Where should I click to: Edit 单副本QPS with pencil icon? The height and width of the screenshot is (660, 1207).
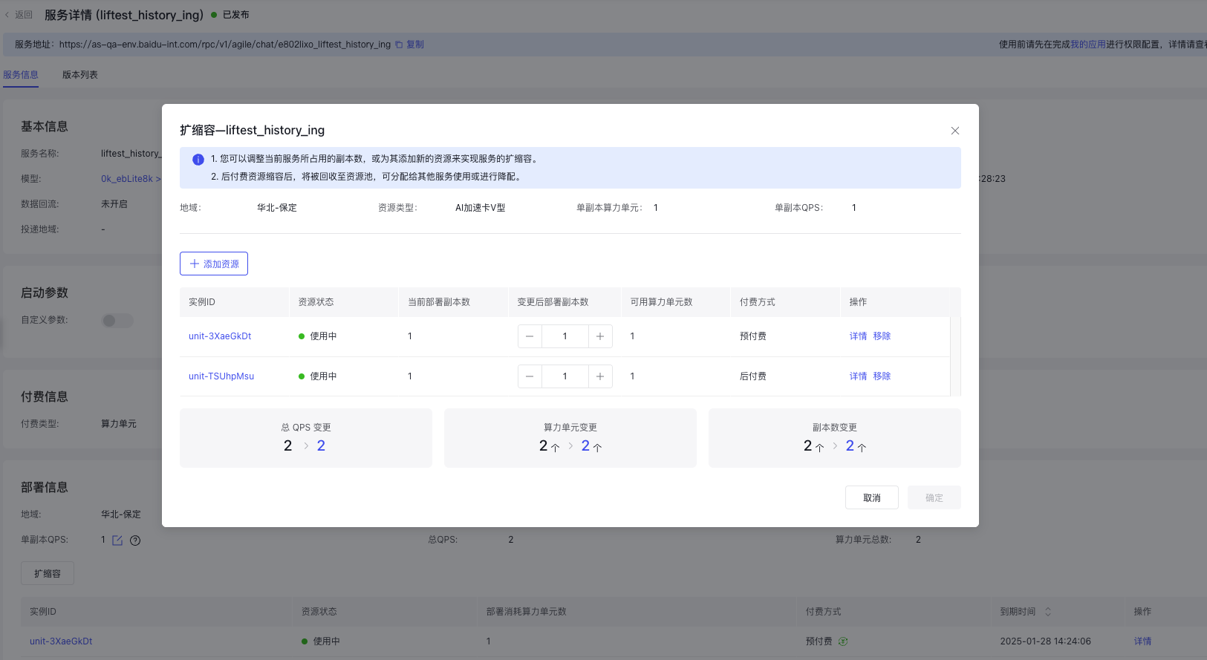tap(117, 540)
